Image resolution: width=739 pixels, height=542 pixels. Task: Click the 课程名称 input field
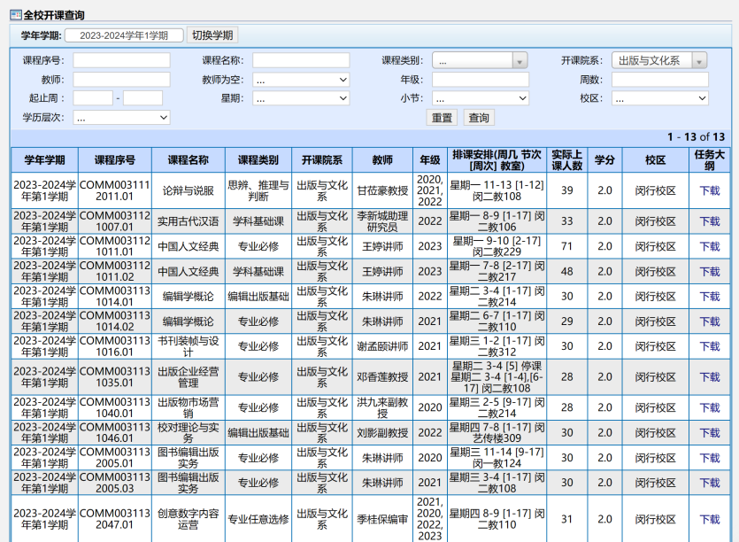click(301, 60)
